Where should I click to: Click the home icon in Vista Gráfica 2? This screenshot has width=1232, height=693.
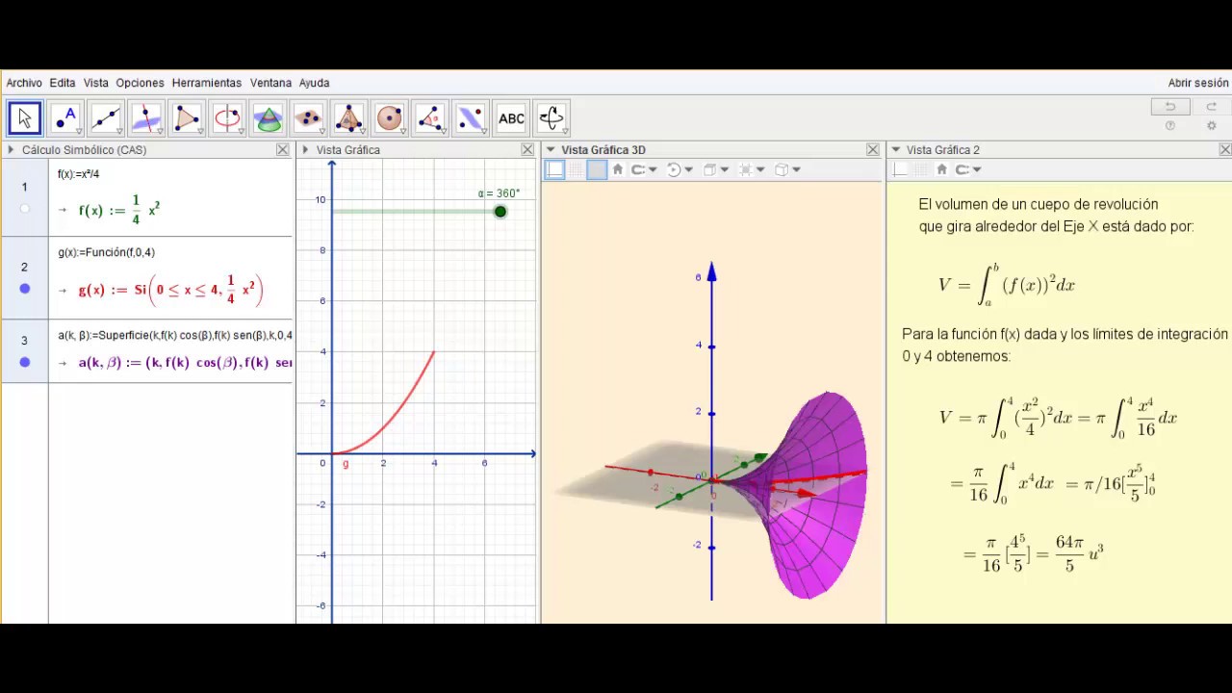coord(941,169)
